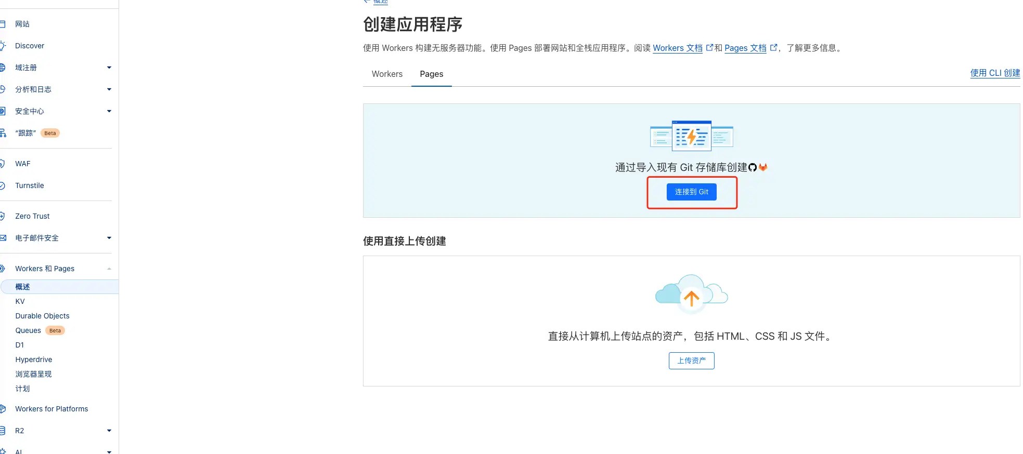Click the 网站 window icon
The image size is (1023, 454).
click(x=2, y=24)
